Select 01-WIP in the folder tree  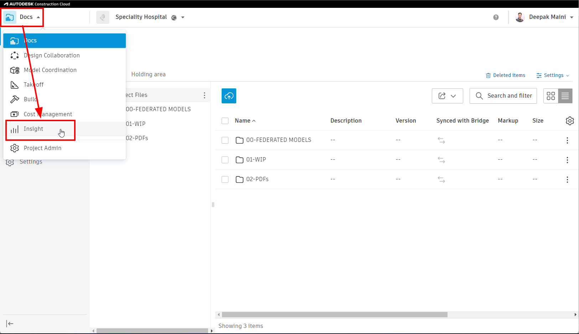(135, 124)
